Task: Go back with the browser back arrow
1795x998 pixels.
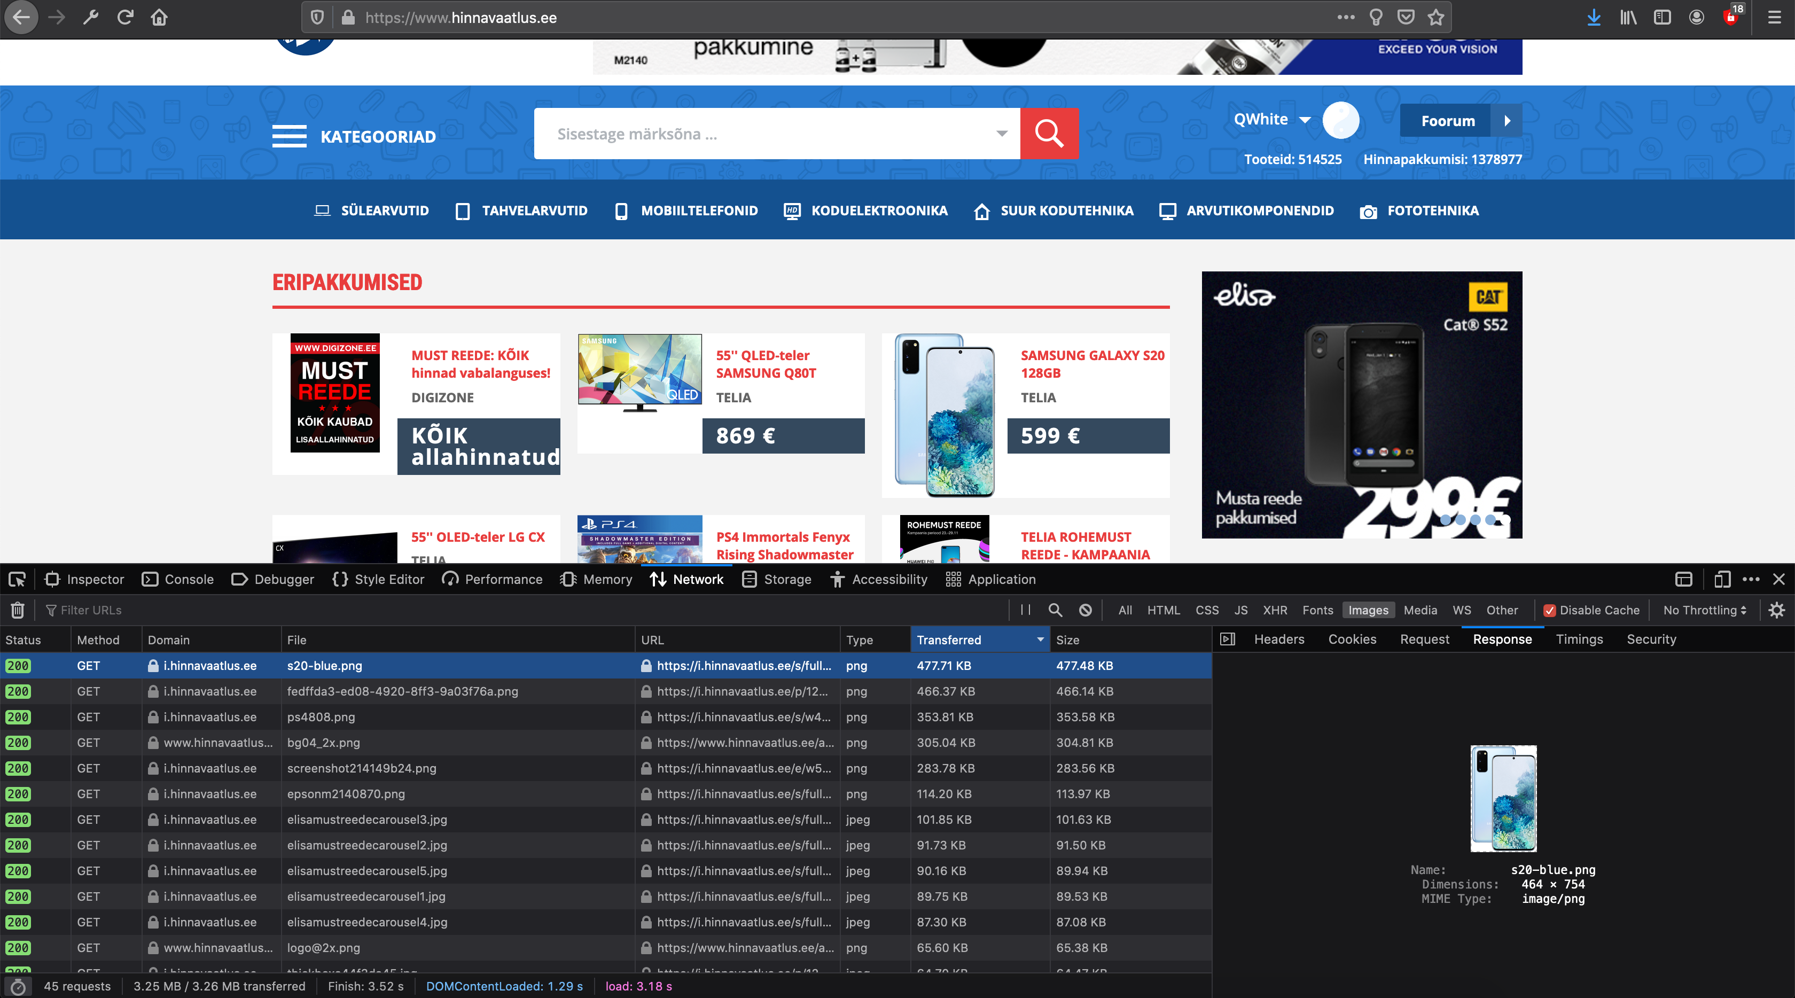Action: pos(21,18)
